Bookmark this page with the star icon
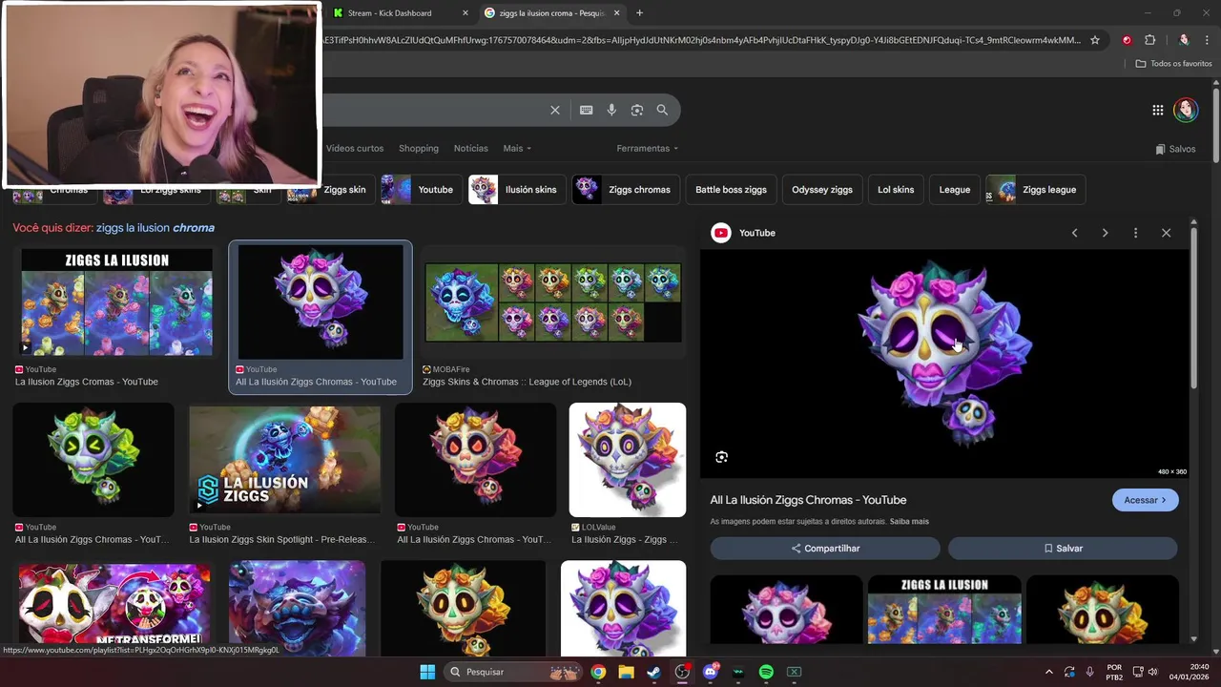The height and width of the screenshot is (687, 1221). [1095, 40]
